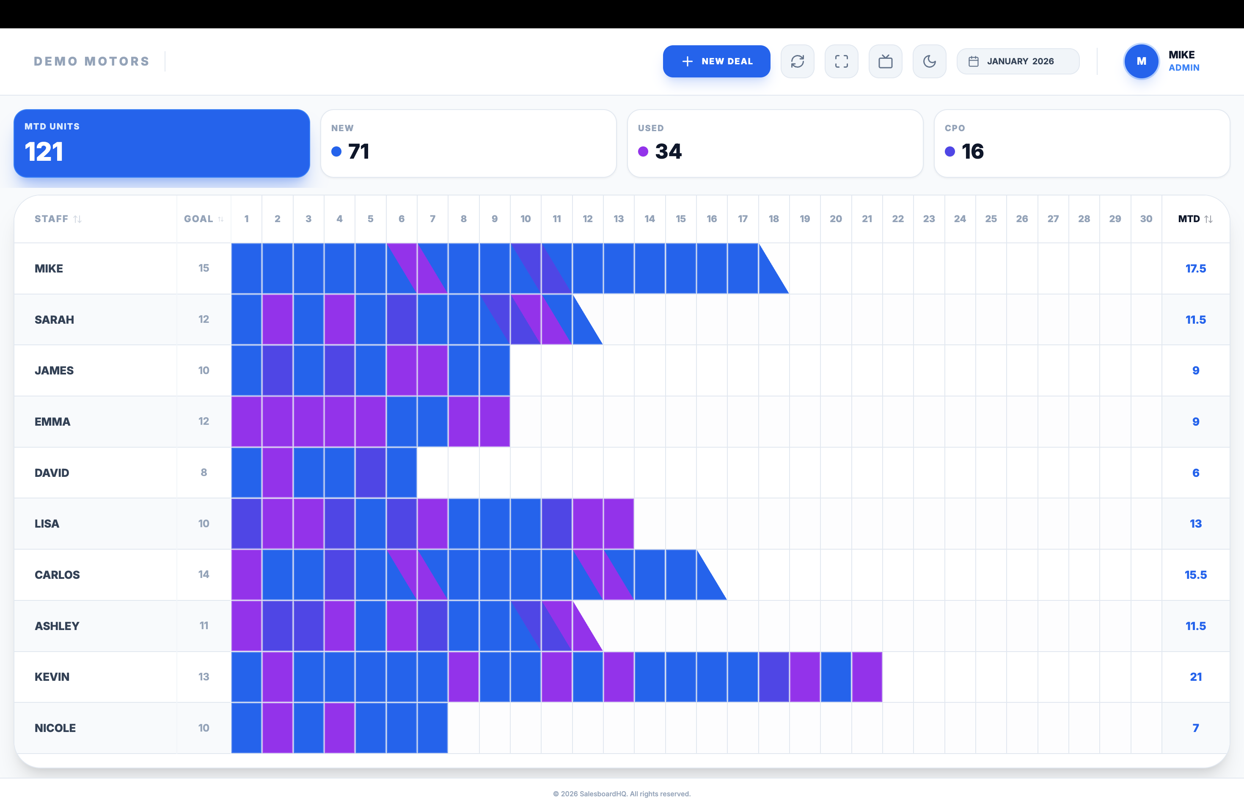Image resolution: width=1244 pixels, height=809 pixels.
Task: Select the MTD UNITS summary card
Action: [162, 143]
